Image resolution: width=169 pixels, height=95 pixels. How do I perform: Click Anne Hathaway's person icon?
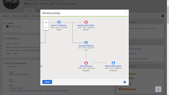coord(86,63)
